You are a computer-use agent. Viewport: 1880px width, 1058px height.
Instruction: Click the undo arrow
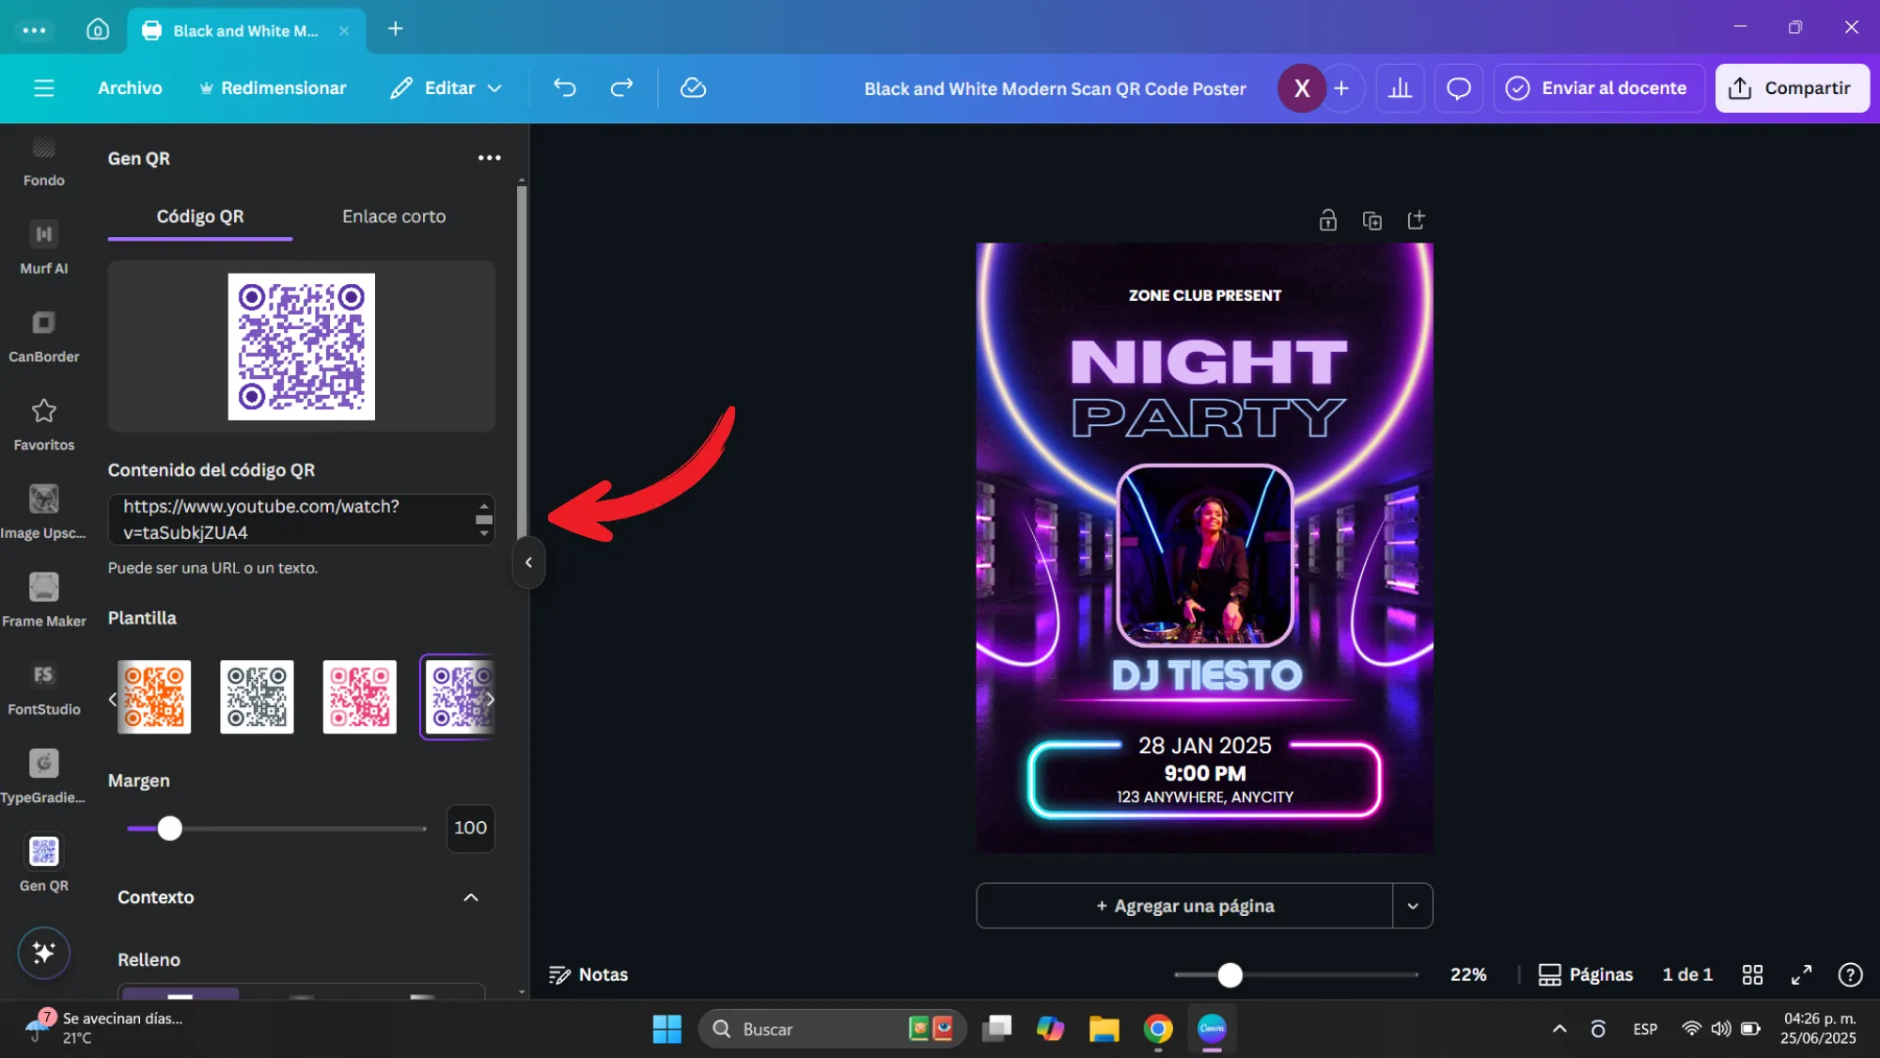(564, 87)
